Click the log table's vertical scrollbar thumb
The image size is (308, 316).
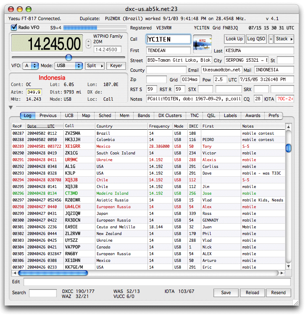coord(288,148)
